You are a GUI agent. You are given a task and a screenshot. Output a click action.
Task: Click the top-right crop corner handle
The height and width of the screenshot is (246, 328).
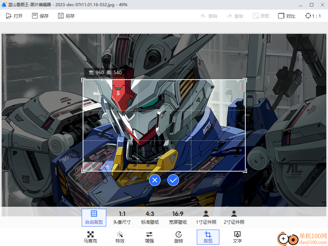coord(245,80)
